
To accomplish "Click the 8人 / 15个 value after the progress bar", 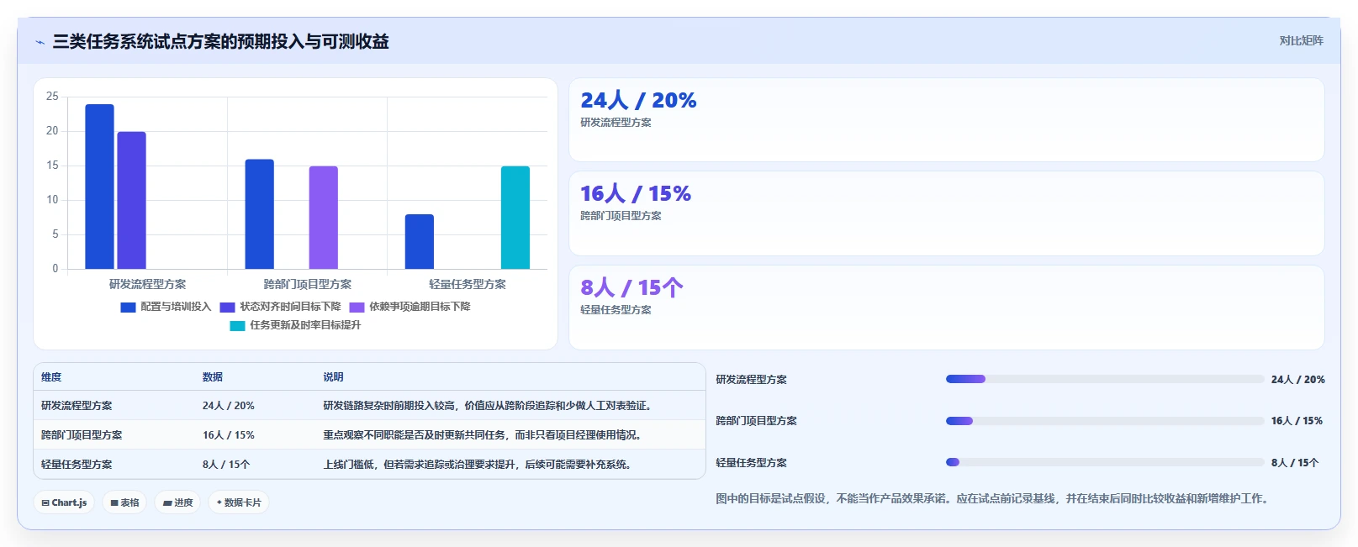I will click(x=1295, y=463).
